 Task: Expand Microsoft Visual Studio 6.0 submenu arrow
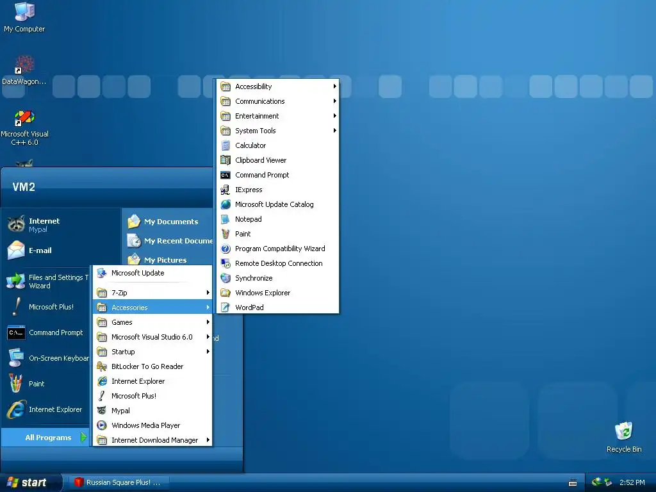[208, 337]
